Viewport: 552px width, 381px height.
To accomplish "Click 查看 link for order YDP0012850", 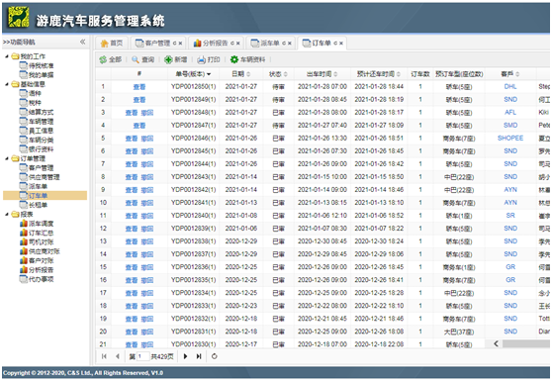I will 139,87.
